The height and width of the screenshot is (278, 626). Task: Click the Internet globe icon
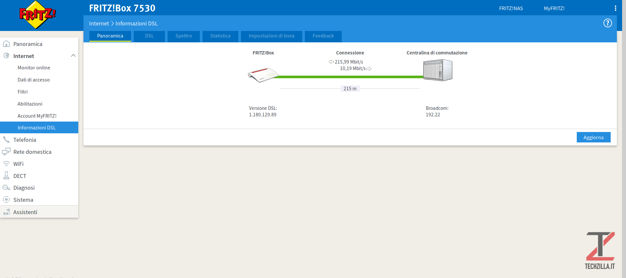6,56
